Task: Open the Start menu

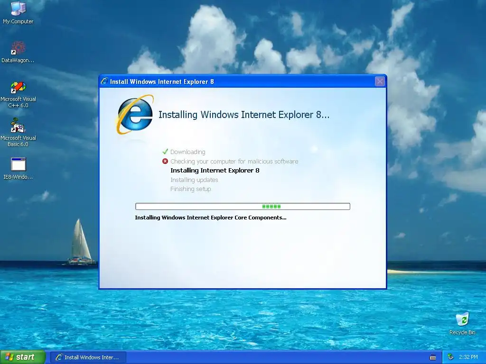Action: tap(23, 357)
